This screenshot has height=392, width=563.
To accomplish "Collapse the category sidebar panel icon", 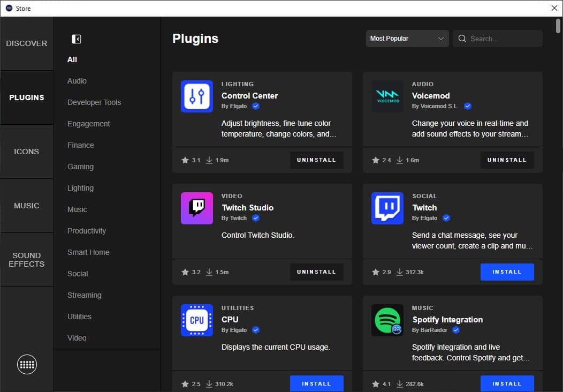I will click(x=77, y=39).
